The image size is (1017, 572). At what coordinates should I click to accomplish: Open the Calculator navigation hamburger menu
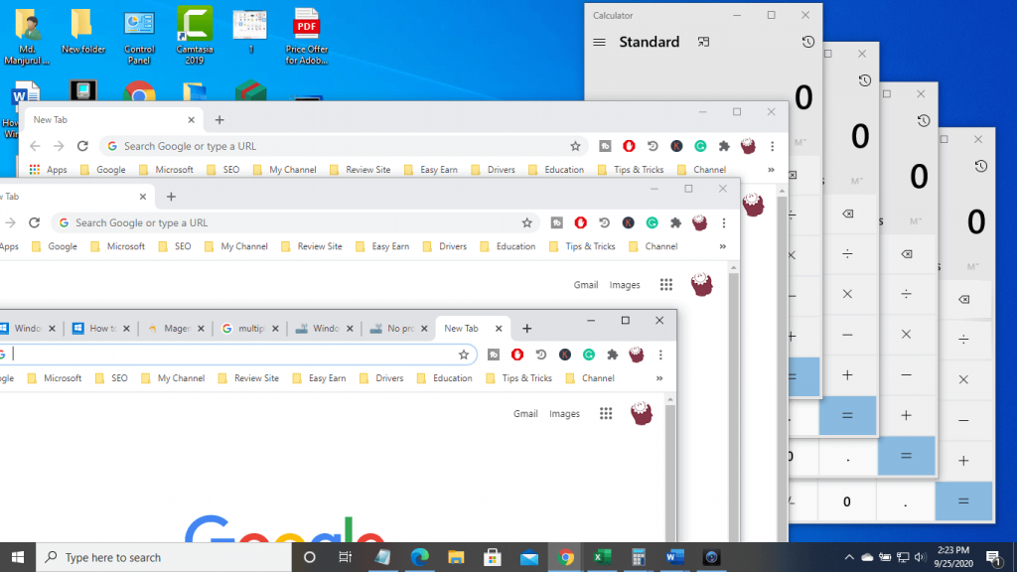599,42
